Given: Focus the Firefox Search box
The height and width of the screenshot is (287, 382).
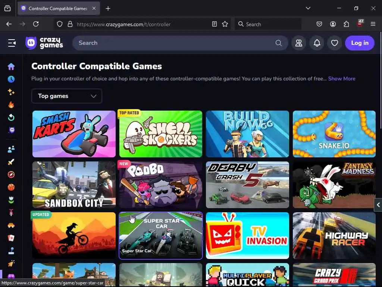Looking at the screenshot, I should tap(268, 24).
